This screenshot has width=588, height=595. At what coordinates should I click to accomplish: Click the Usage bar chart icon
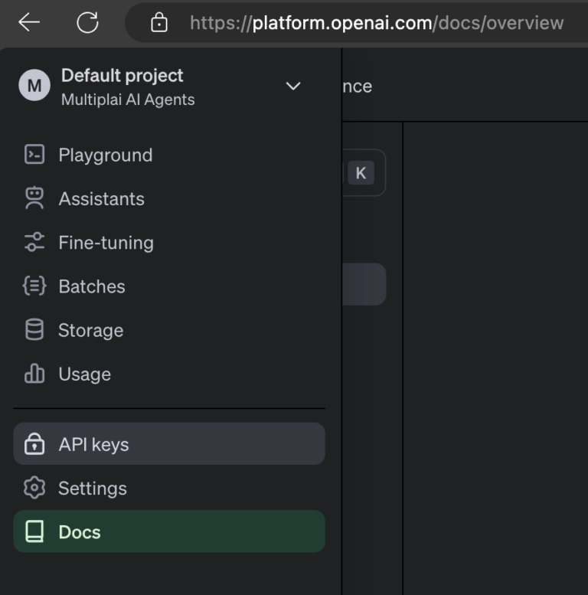click(34, 374)
